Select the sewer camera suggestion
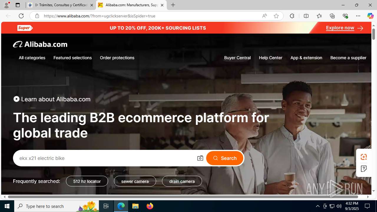This screenshot has height=212, width=377. pos(135,181)
